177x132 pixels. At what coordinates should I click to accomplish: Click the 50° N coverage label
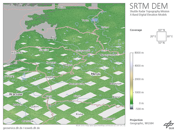161,43
